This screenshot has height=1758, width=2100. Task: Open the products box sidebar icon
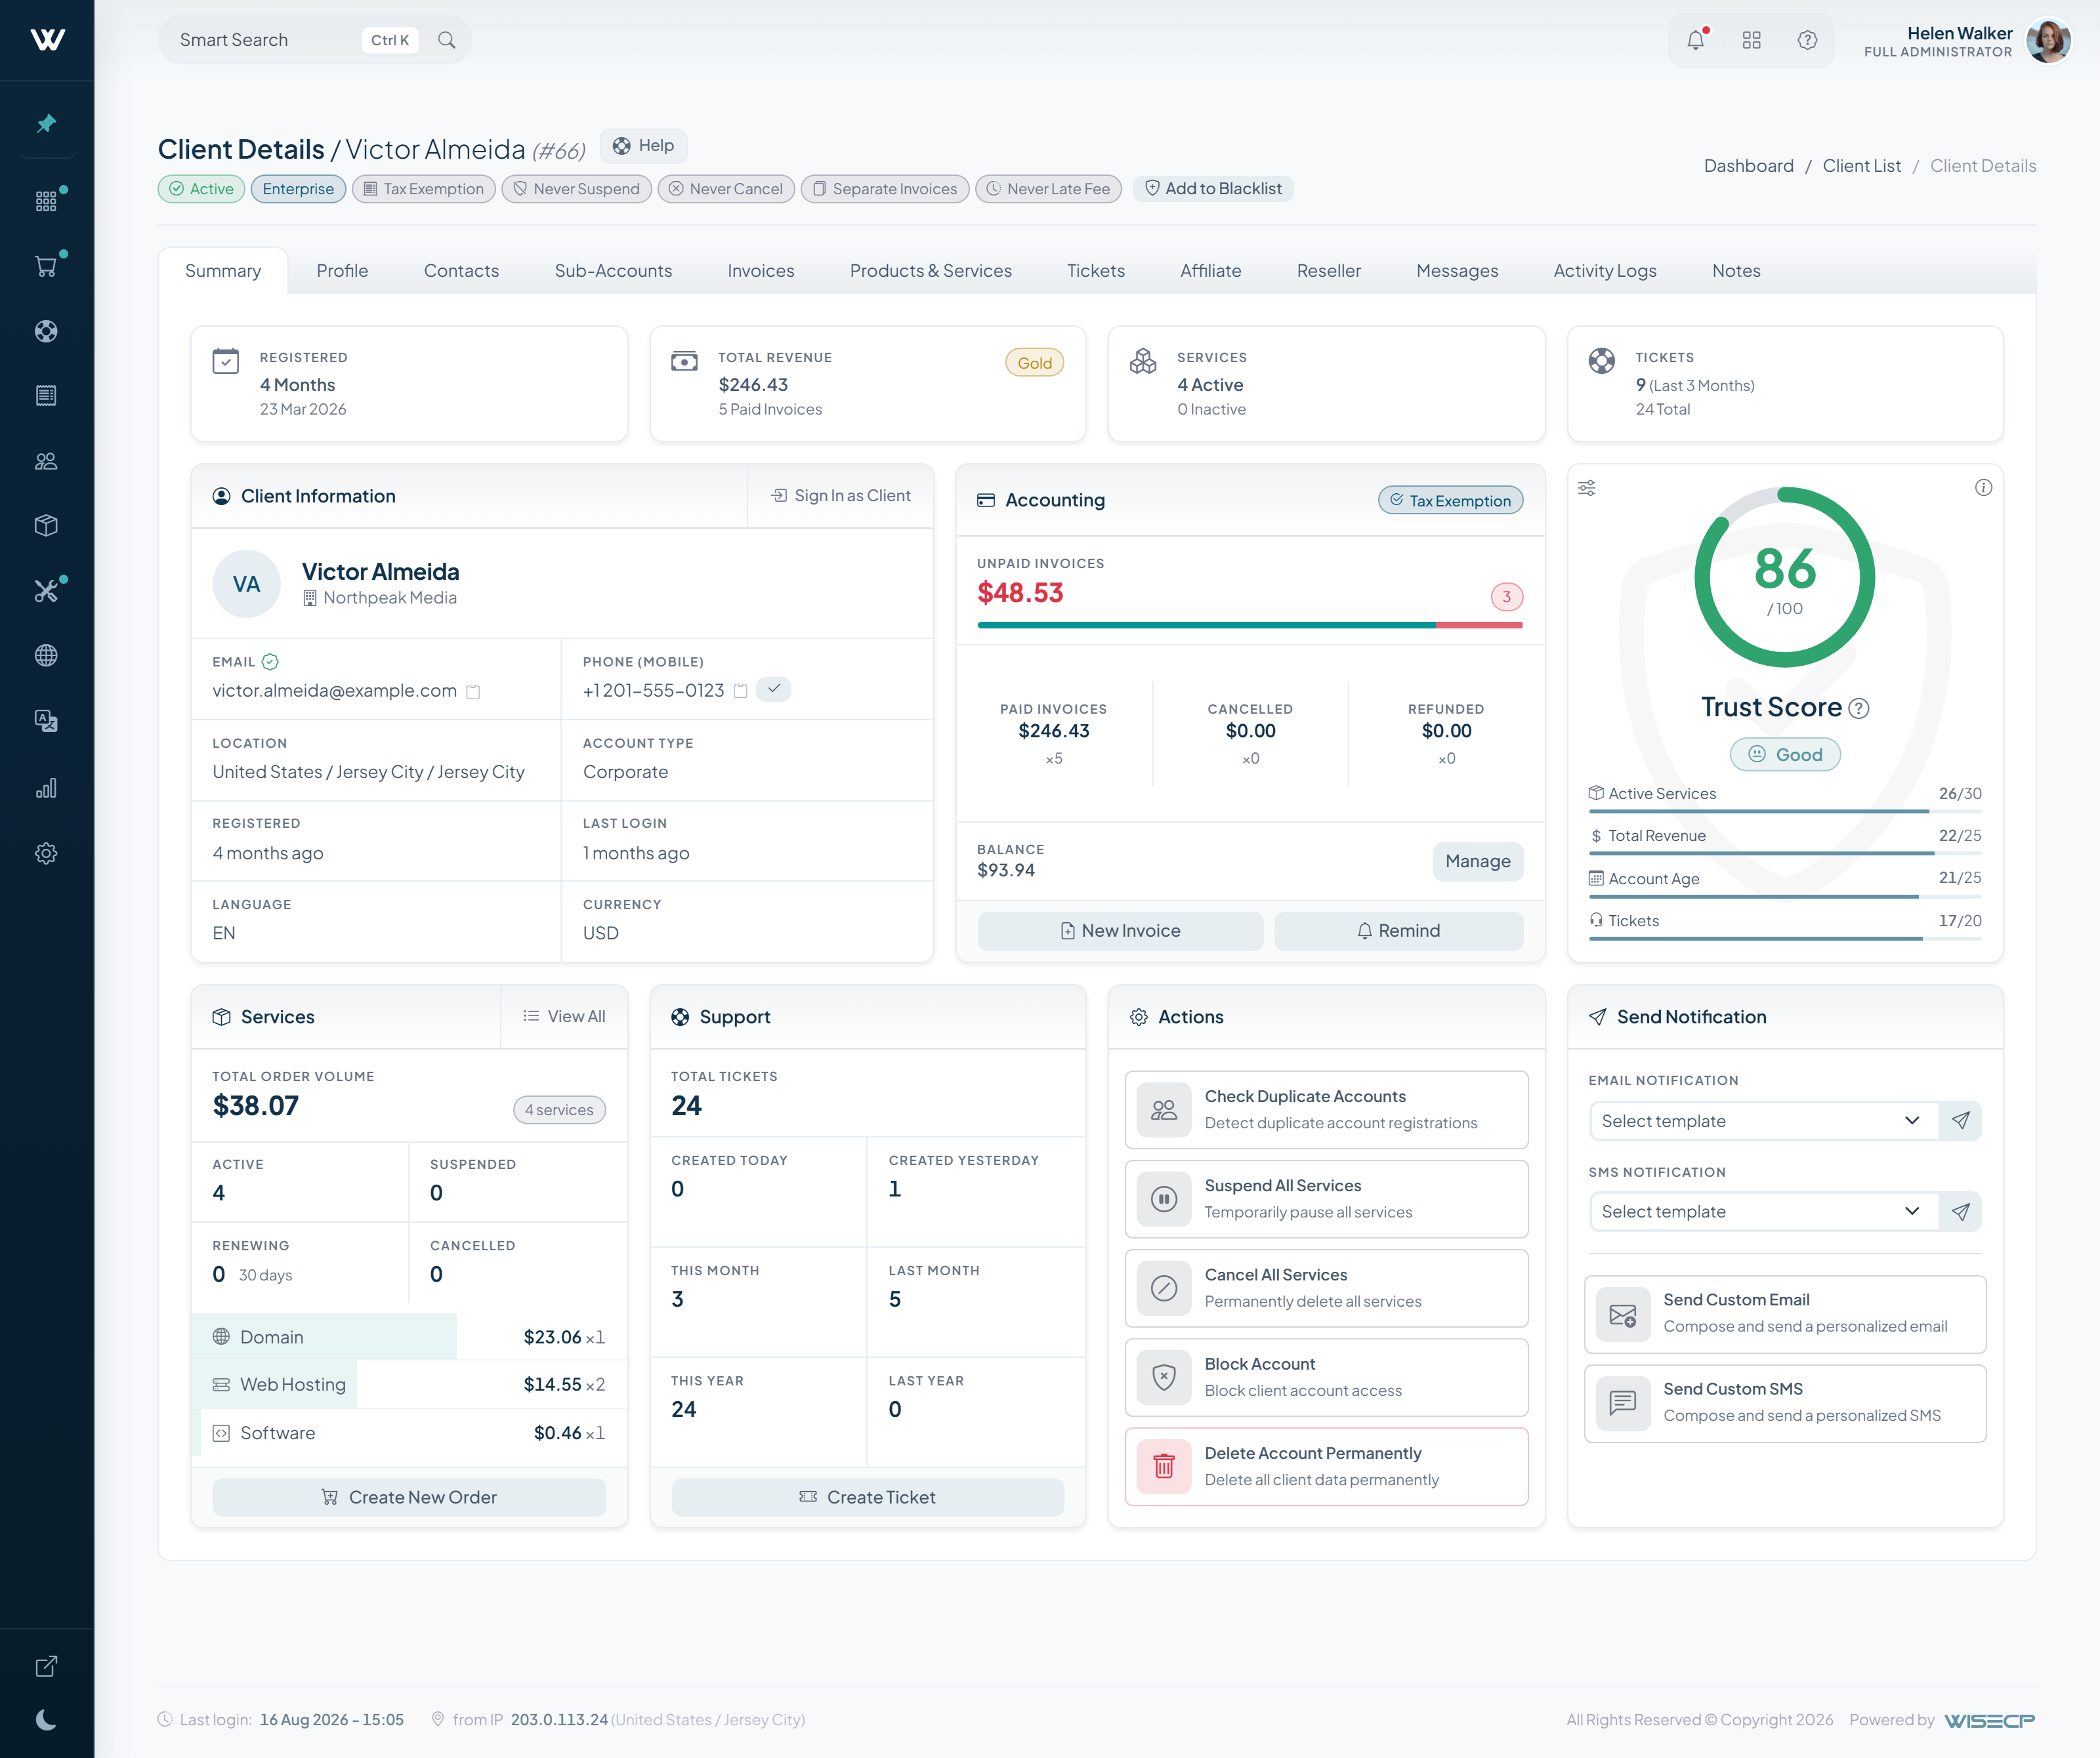point(46,525)
